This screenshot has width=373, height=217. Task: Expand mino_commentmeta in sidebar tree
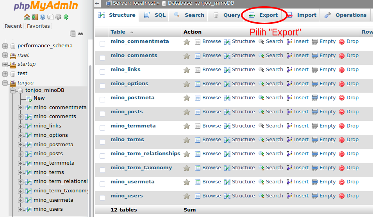tap(21, 108)
